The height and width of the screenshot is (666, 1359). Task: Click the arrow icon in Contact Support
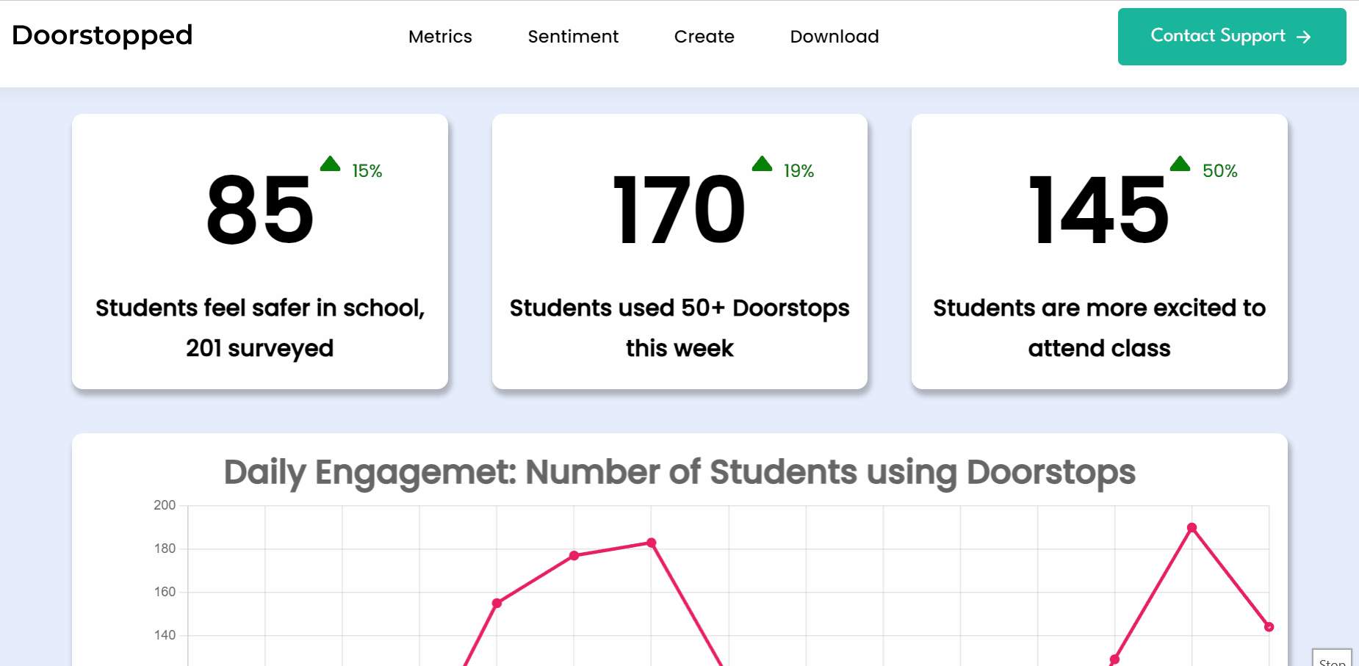pyautogui.click(x=1304, y=37)
